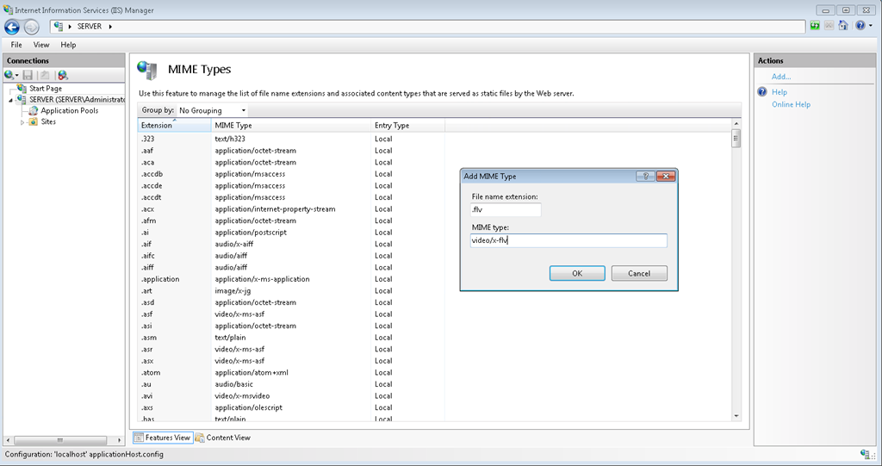Expand the Sites tree node
Viewport: 882px width, 466px height.
(22, 122)
